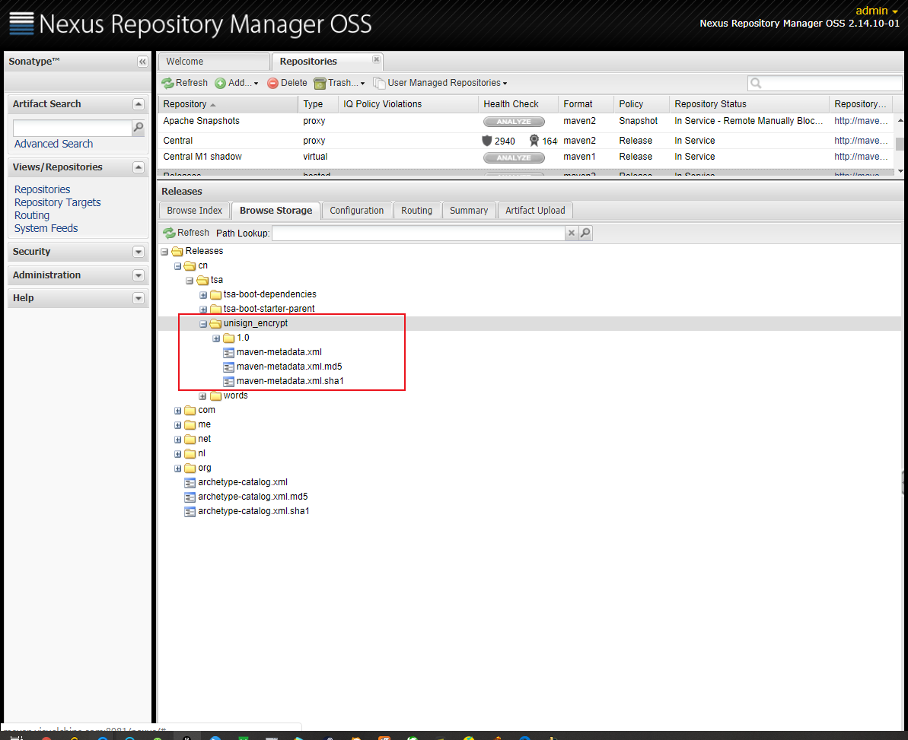Click ANALYZE for Apache Snapshots

click(514, 122)
